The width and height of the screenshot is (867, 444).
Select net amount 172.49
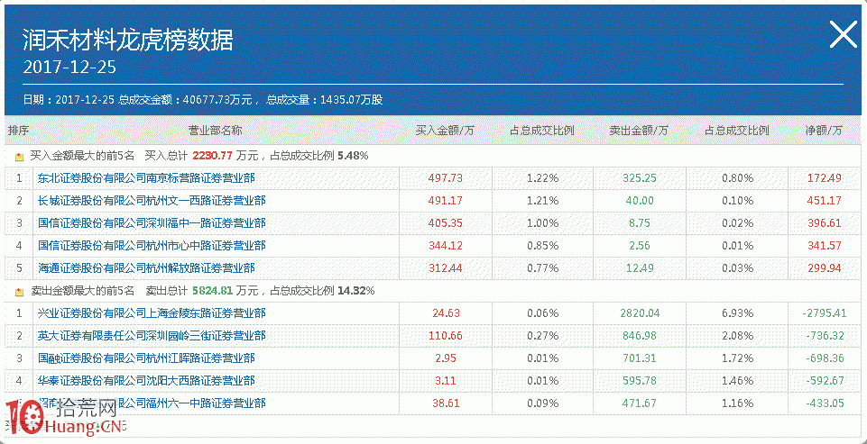(x=824, y=178)
